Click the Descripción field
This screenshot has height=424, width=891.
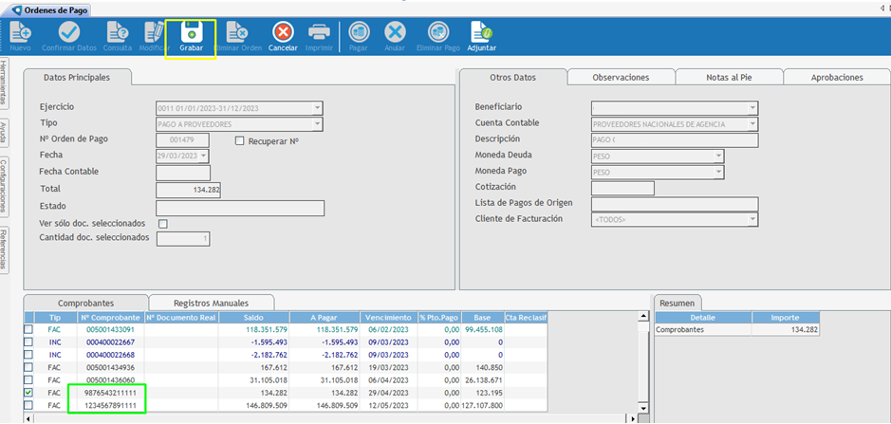675,139
